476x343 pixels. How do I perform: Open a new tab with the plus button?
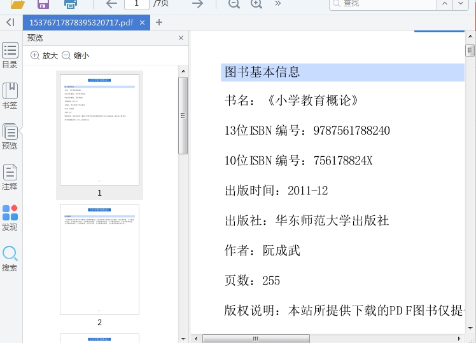click(158, 22)
